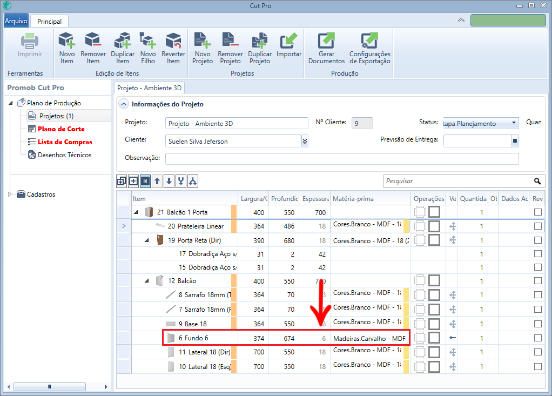Image resolution: width=552 pixels, height=396 pixels.
Task: Open the Status dropdown
Action: click(514, 123)
